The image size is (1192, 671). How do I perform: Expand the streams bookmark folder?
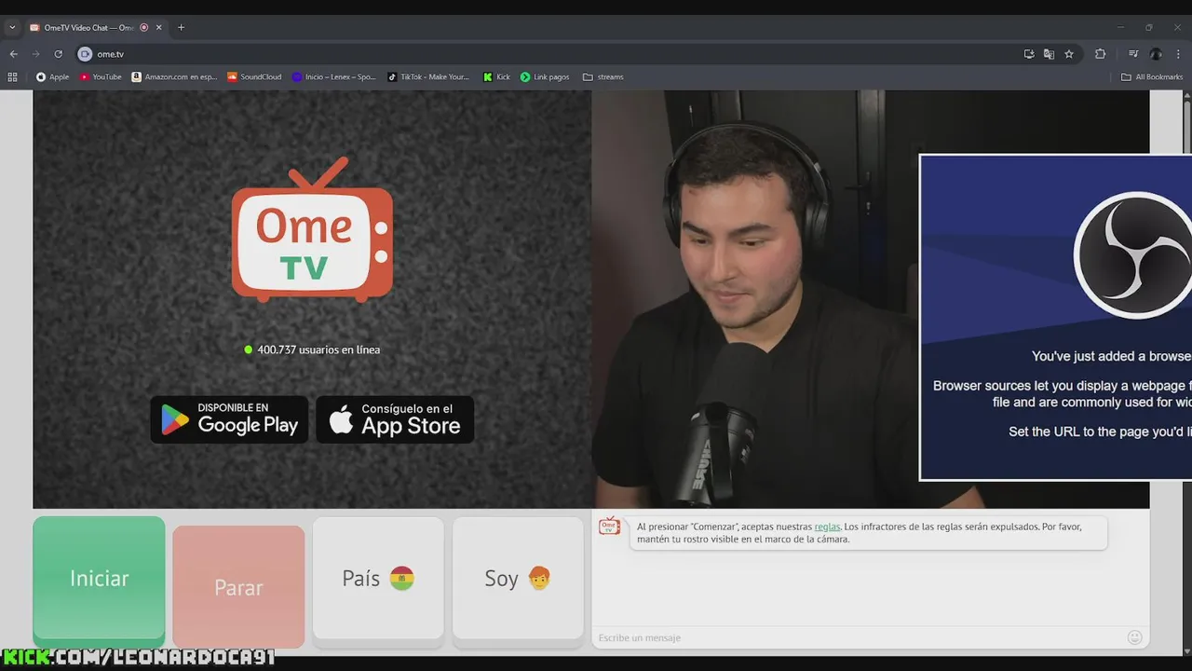point(603,77)
